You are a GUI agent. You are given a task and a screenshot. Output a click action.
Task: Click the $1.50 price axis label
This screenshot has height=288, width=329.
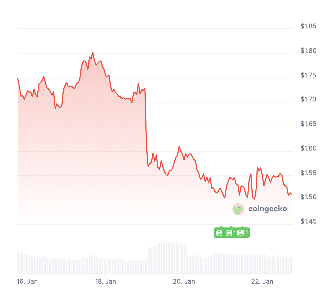pos(308,197)
